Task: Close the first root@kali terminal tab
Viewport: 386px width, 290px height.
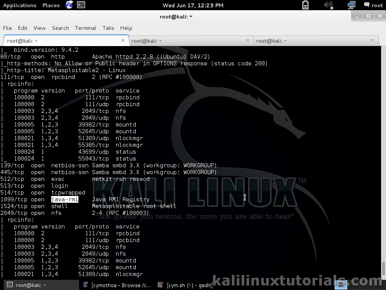Action: [x=123, y=40]
